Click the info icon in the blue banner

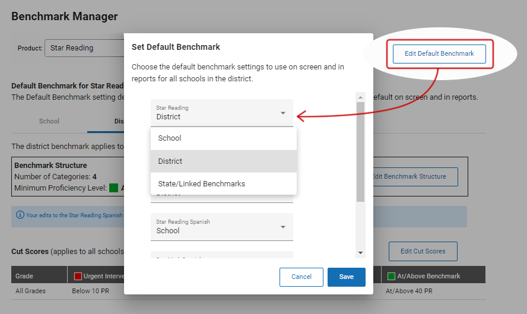20,215
